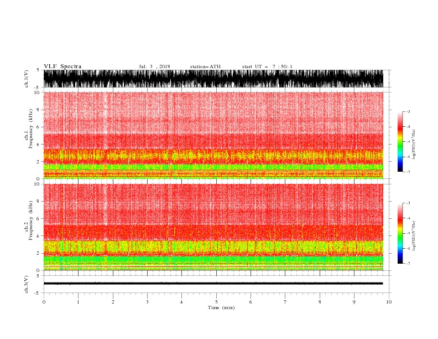This screenshot has width=438, height=339.
Task: Click time axis tick label "5"
Action: (x=216, y=302)
